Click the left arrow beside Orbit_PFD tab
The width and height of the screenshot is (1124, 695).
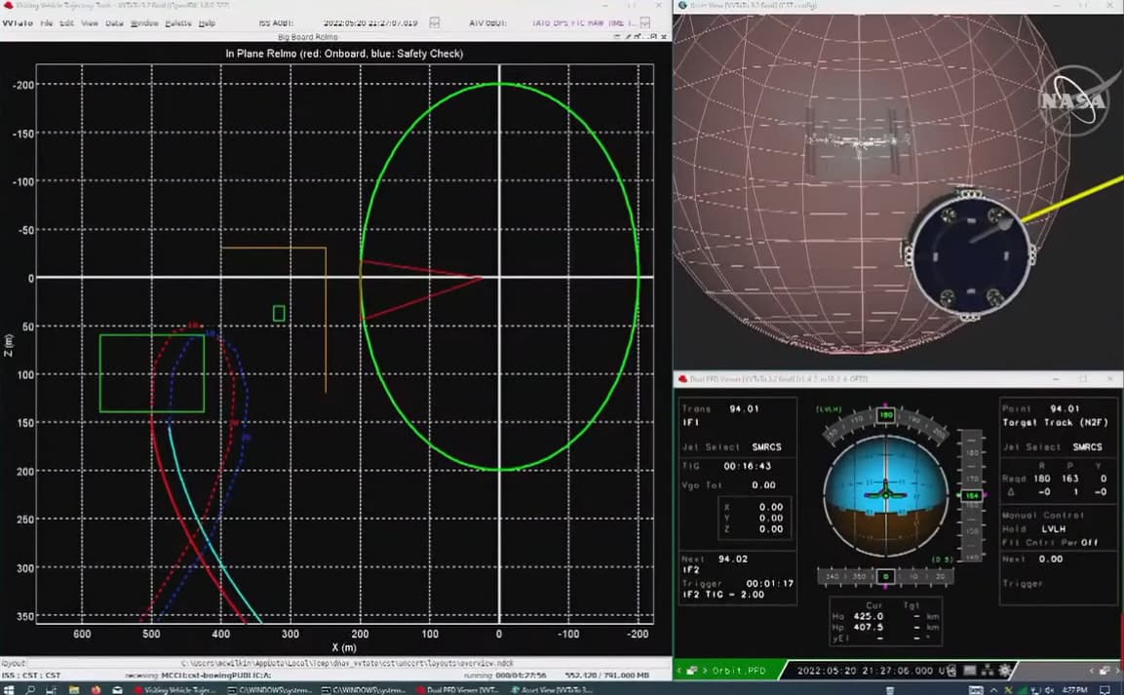[680, 671]
